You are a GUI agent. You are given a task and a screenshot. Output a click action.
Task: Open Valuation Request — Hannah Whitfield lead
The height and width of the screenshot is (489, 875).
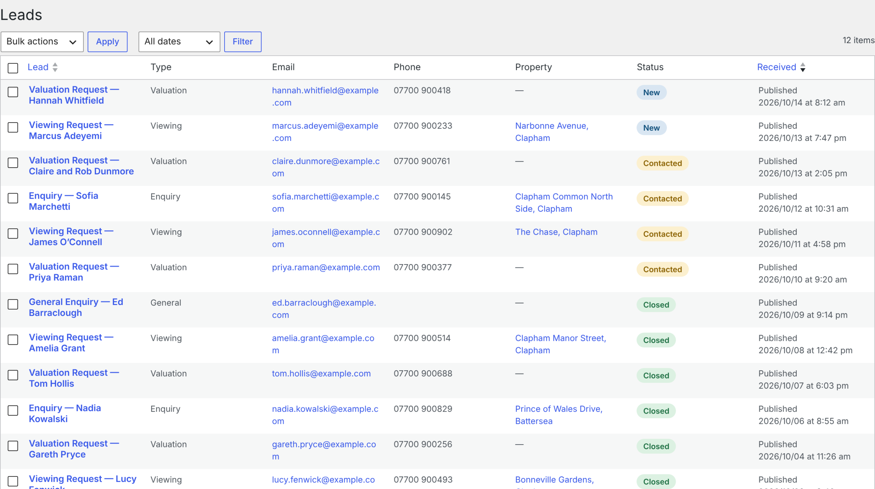[74, 95]
